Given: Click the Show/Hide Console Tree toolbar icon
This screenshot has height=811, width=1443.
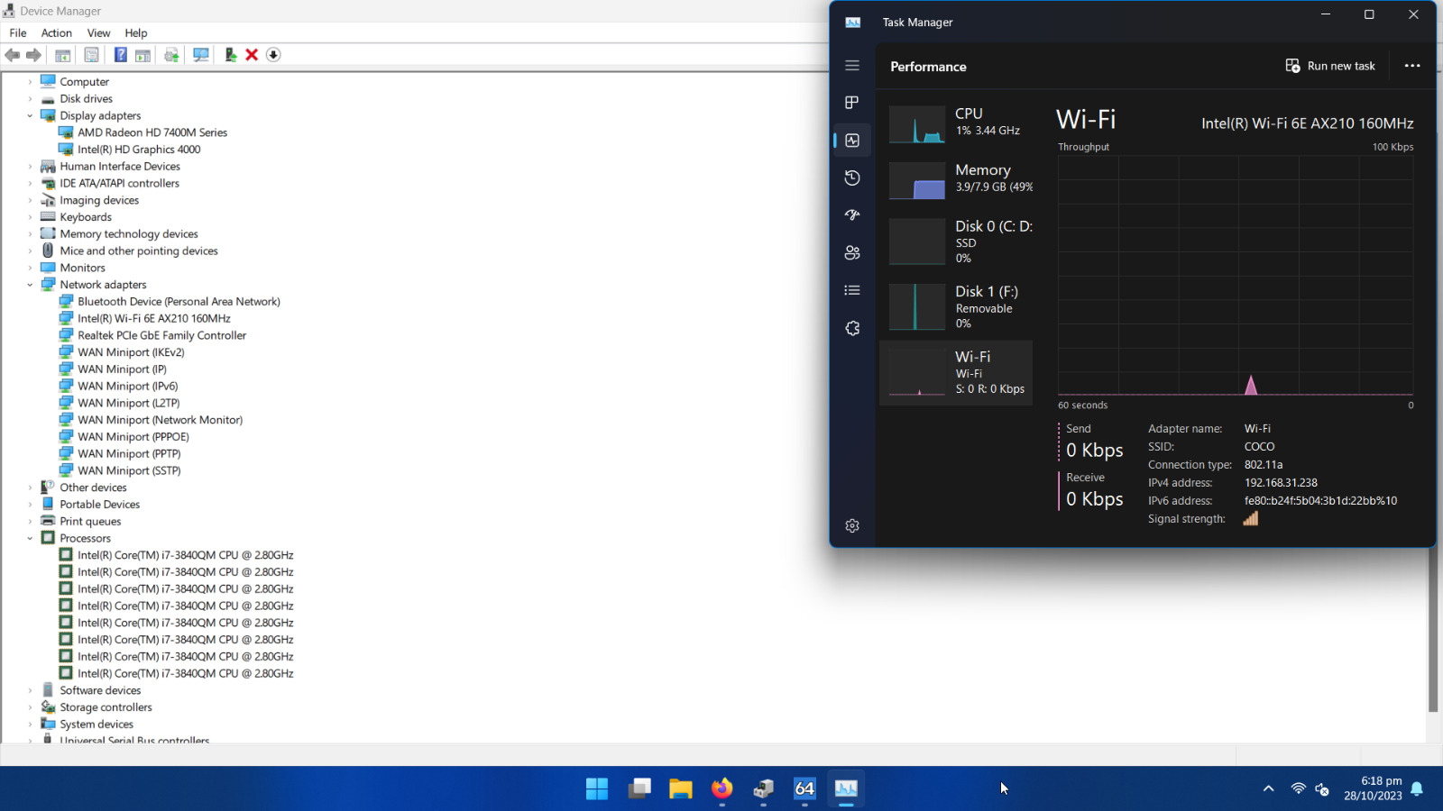Looking at the screenshot, I should pos(63,55).
